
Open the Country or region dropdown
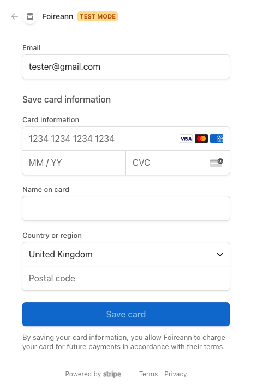pos(126,254)
